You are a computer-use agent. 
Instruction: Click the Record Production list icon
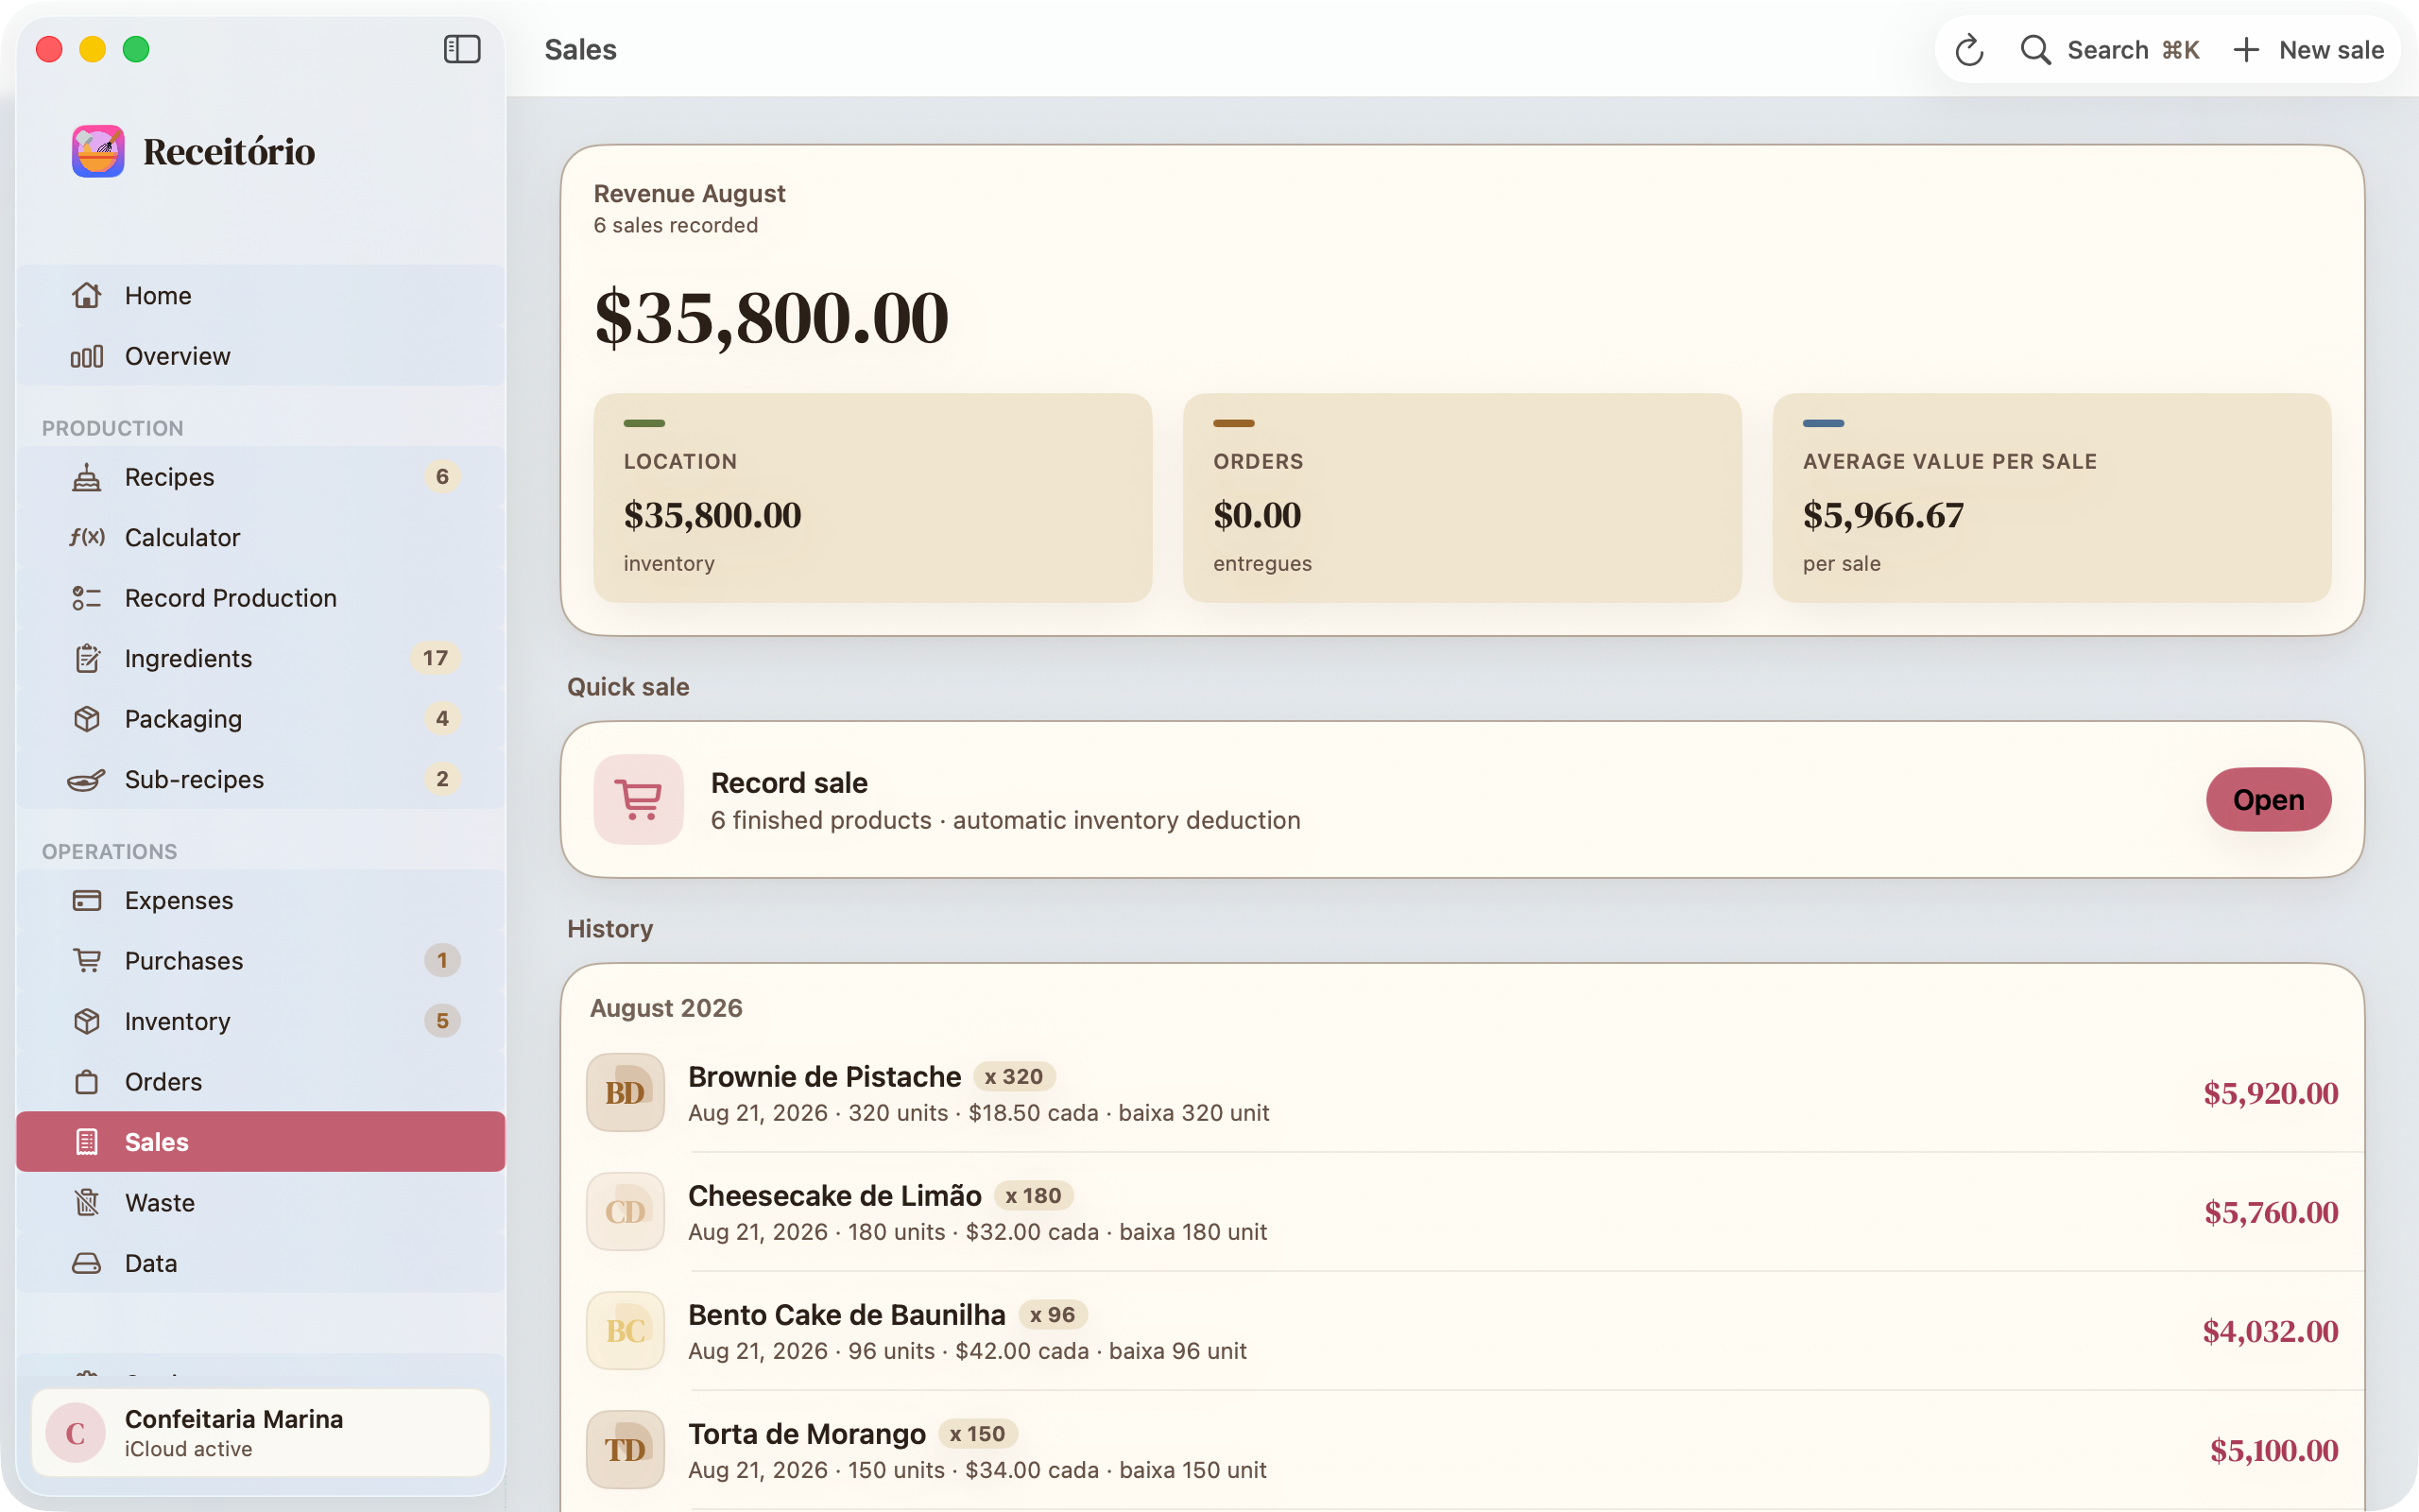87,598
